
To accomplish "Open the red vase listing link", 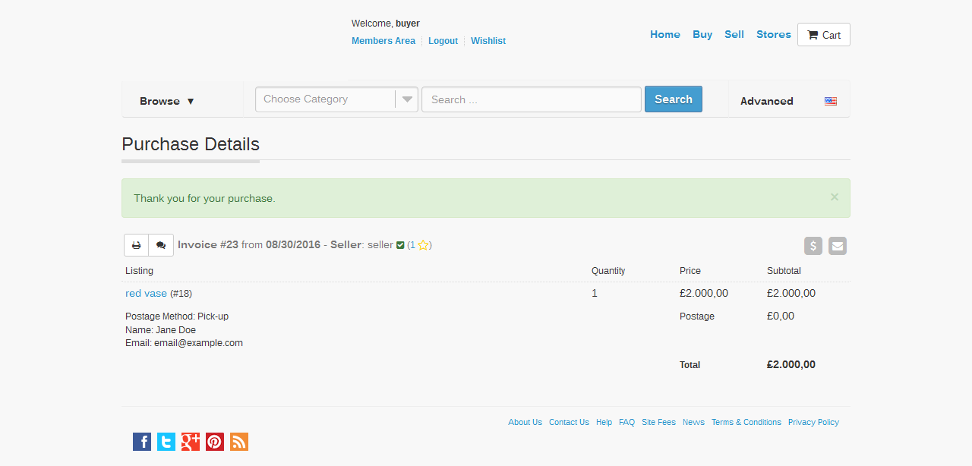I will 146,294.
